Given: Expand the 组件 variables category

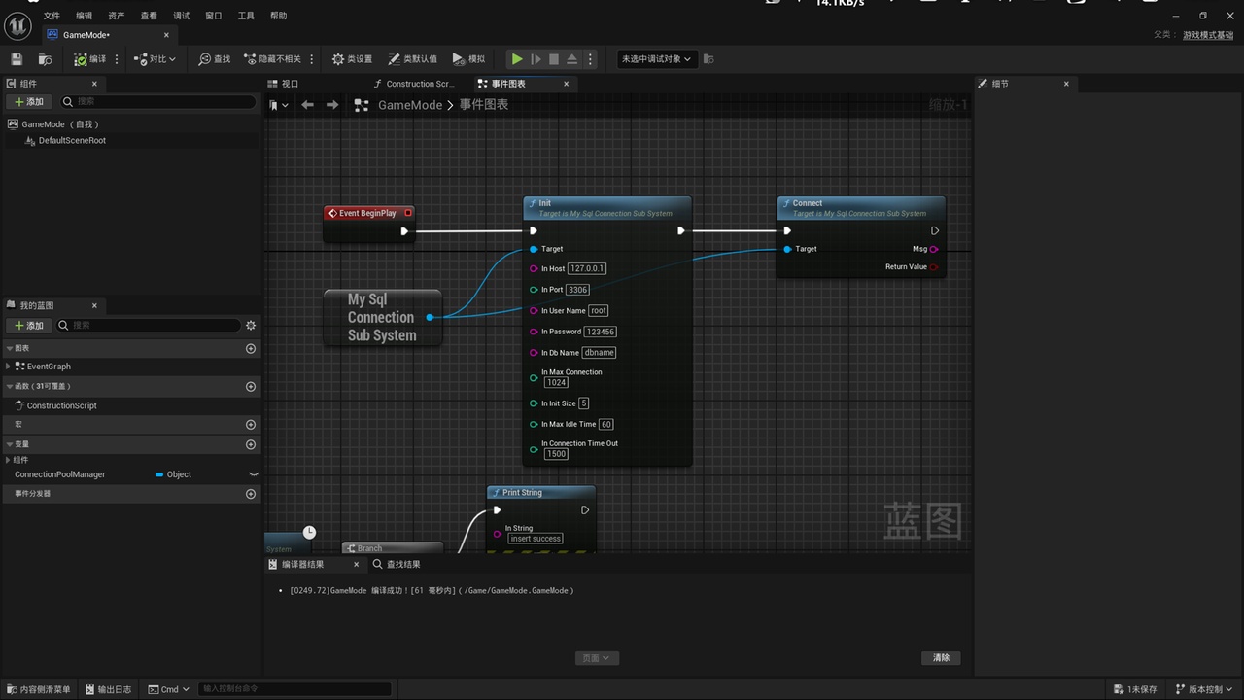Looking at the screenshot, I should (x=9, y=460).
